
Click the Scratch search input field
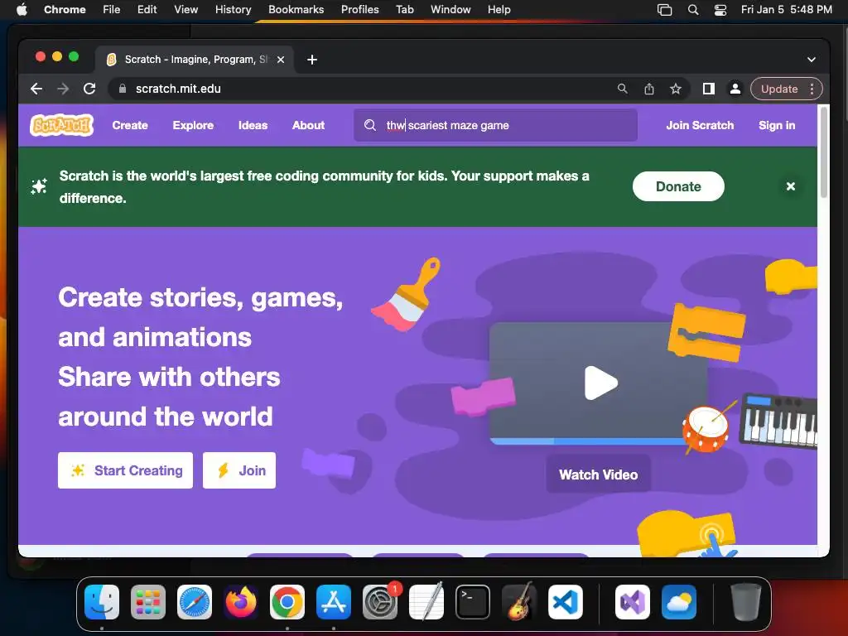coord(495,125)
